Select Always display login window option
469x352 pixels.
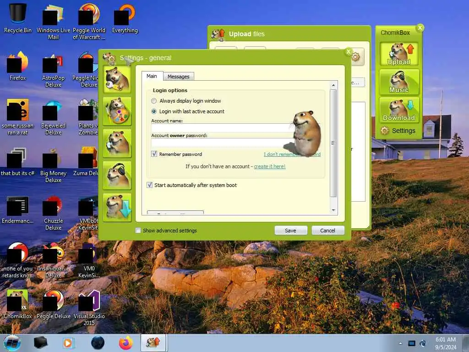click(x=154, y=101)
